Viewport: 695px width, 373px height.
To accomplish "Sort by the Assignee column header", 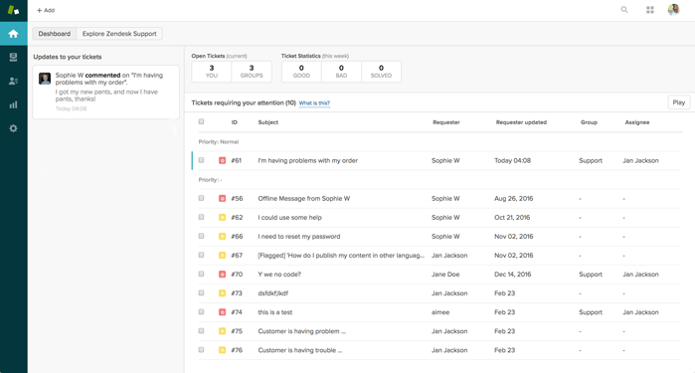I will tap(637, 122).
